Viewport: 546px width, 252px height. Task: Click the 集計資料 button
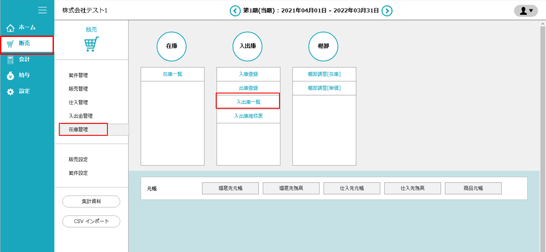tap(91, 201)
